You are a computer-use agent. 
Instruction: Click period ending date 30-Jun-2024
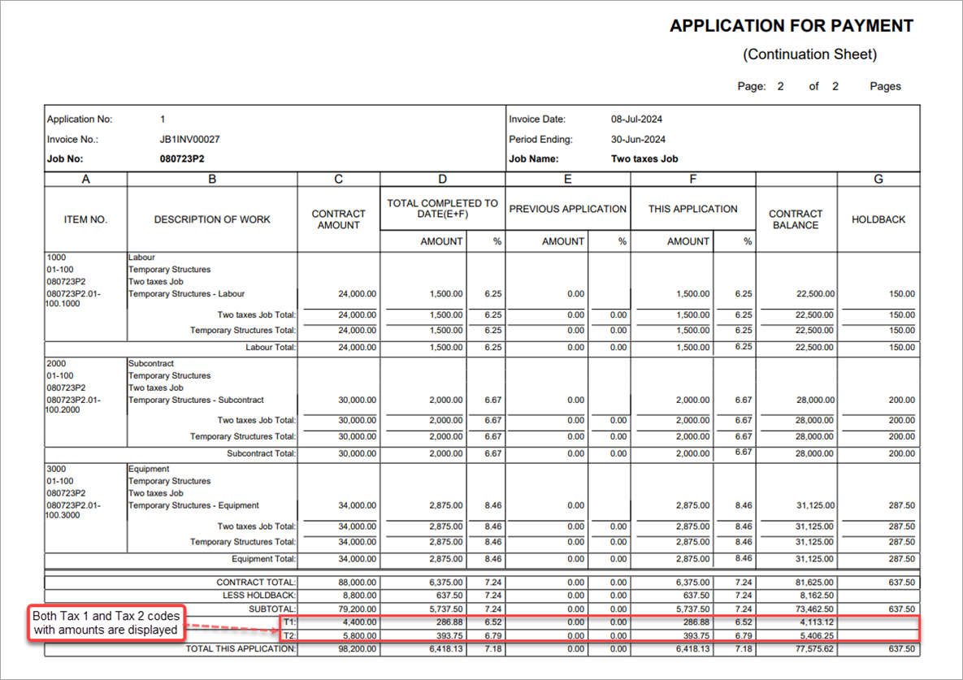click(x=638, y=139)
